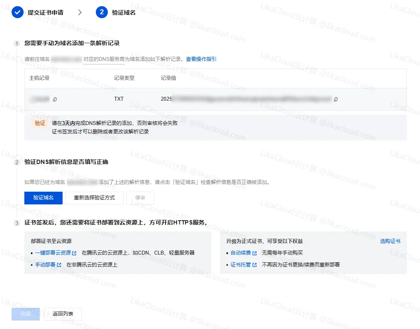Open the 选购证书 link
Image resolution: width=420 pixels, height=329 pixels.
(x=390, y=241)
